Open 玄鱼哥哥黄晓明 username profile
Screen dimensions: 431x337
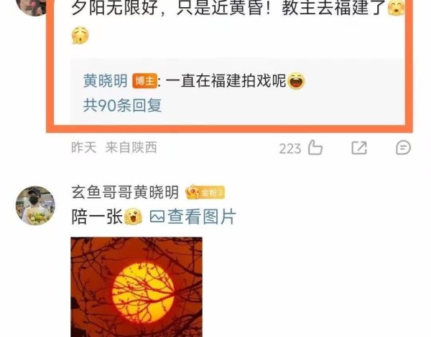pyautogui.click(x=125, y=192)
